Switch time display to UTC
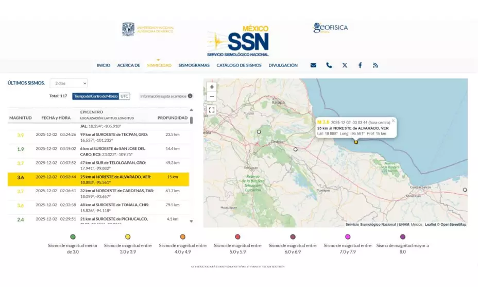Image resolution: width=478 pixels, height=287 pixels. [124, 96]
